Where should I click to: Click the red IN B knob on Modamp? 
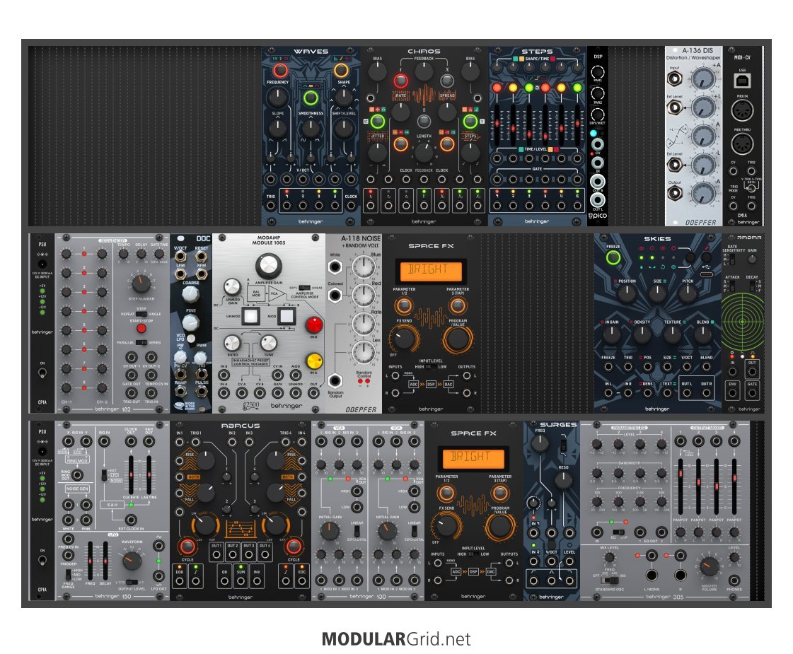[x=314, y=325]
